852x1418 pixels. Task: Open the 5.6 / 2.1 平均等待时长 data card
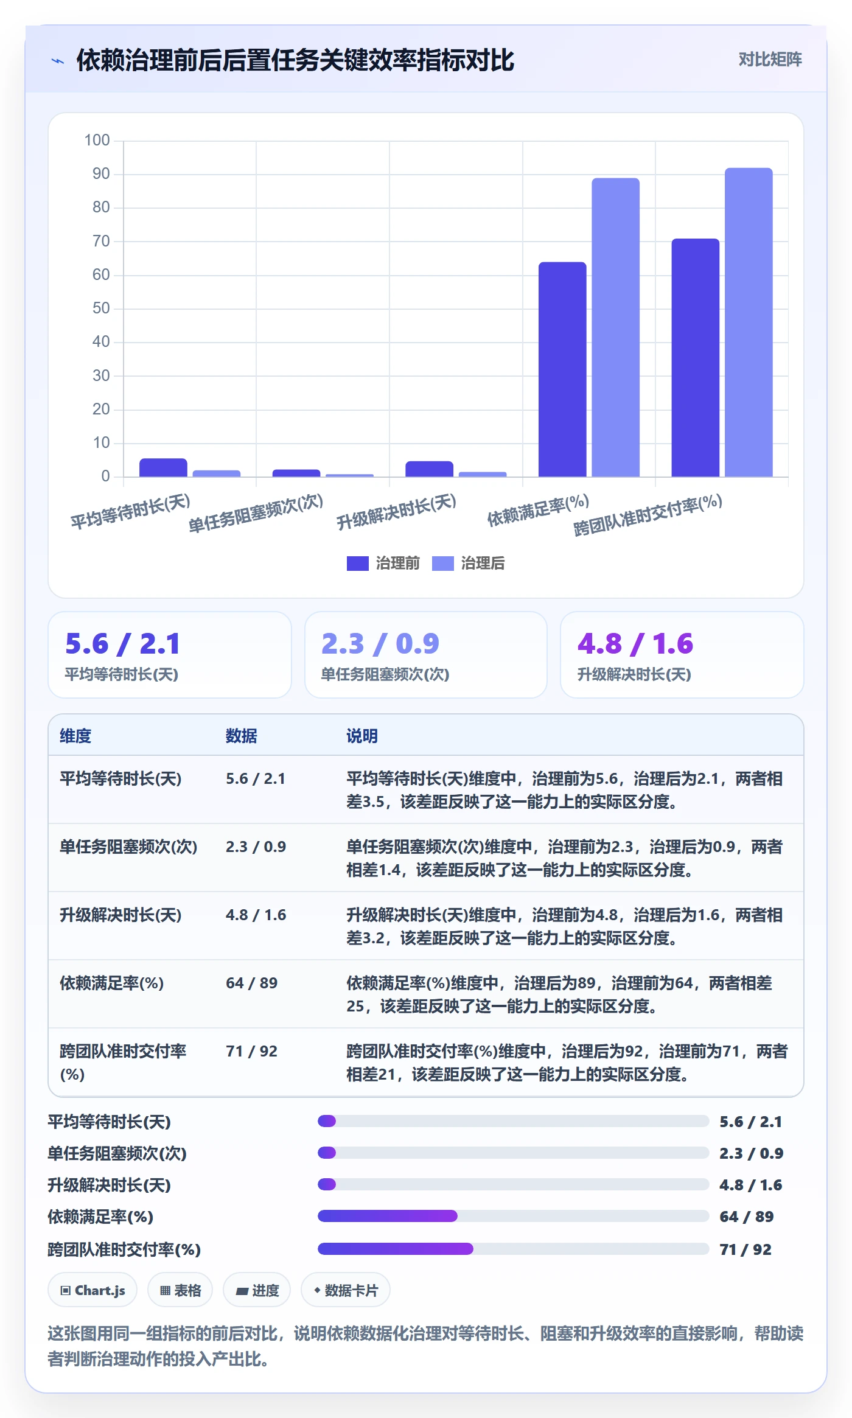click(170, 655)
